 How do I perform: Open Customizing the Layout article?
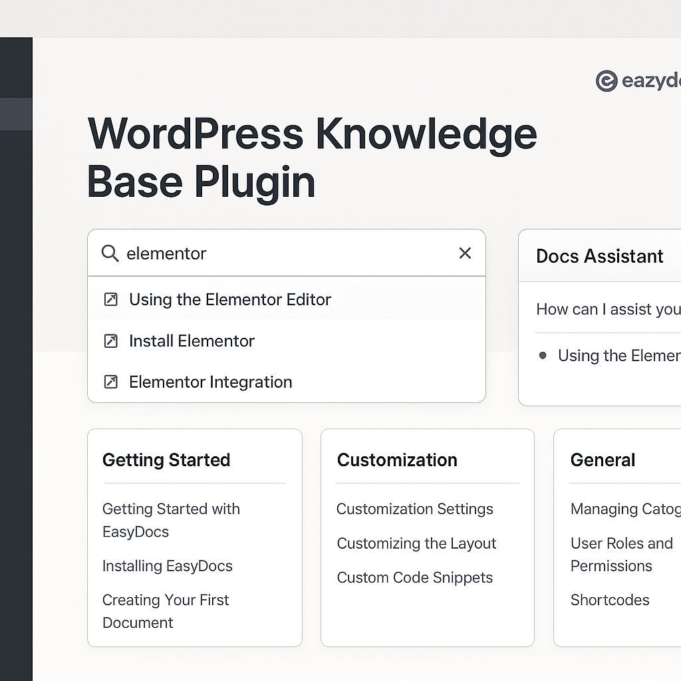416,543
